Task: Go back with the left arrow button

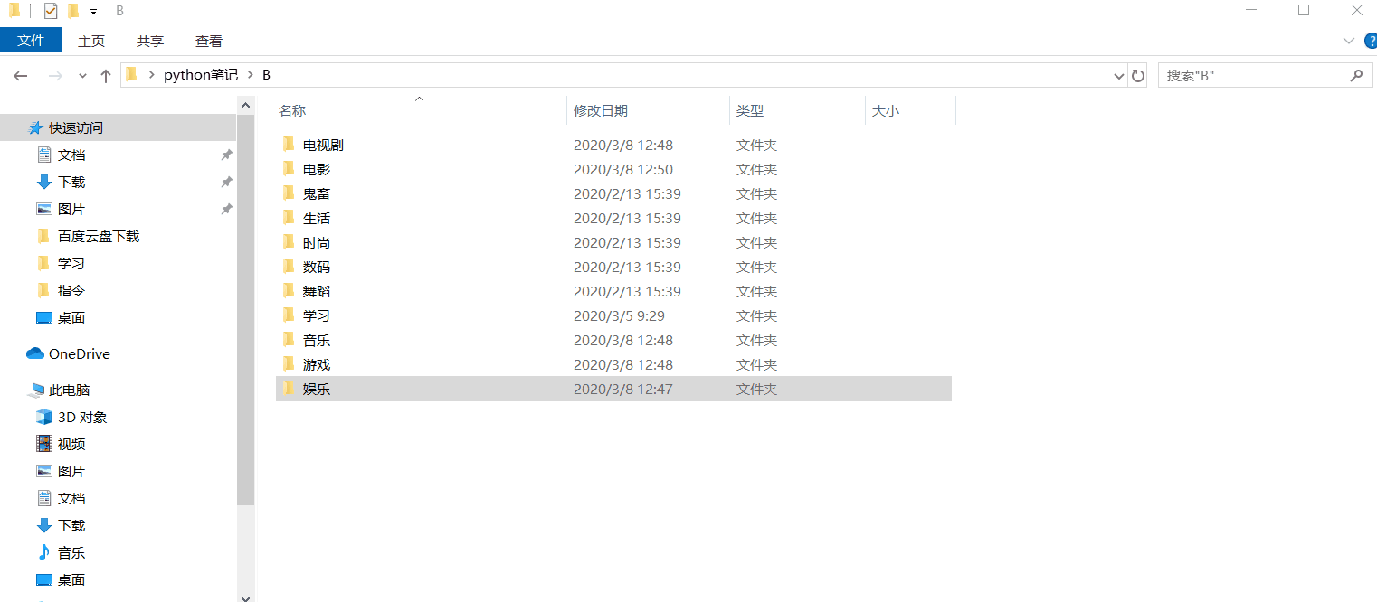Action: coord(21,76)
